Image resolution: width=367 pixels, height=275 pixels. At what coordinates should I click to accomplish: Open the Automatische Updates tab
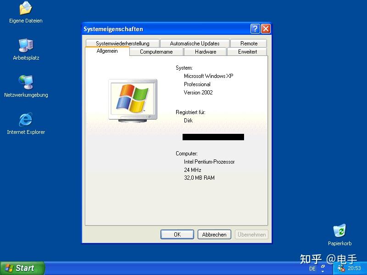tap(195, 43)
